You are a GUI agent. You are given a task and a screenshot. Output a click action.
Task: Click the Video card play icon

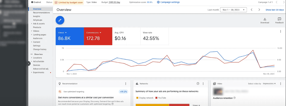(214, 84)
